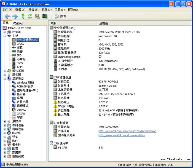Click AIDA64 v2.20.1800 root node
Screen dimensions: 193x168
[19, 28]
